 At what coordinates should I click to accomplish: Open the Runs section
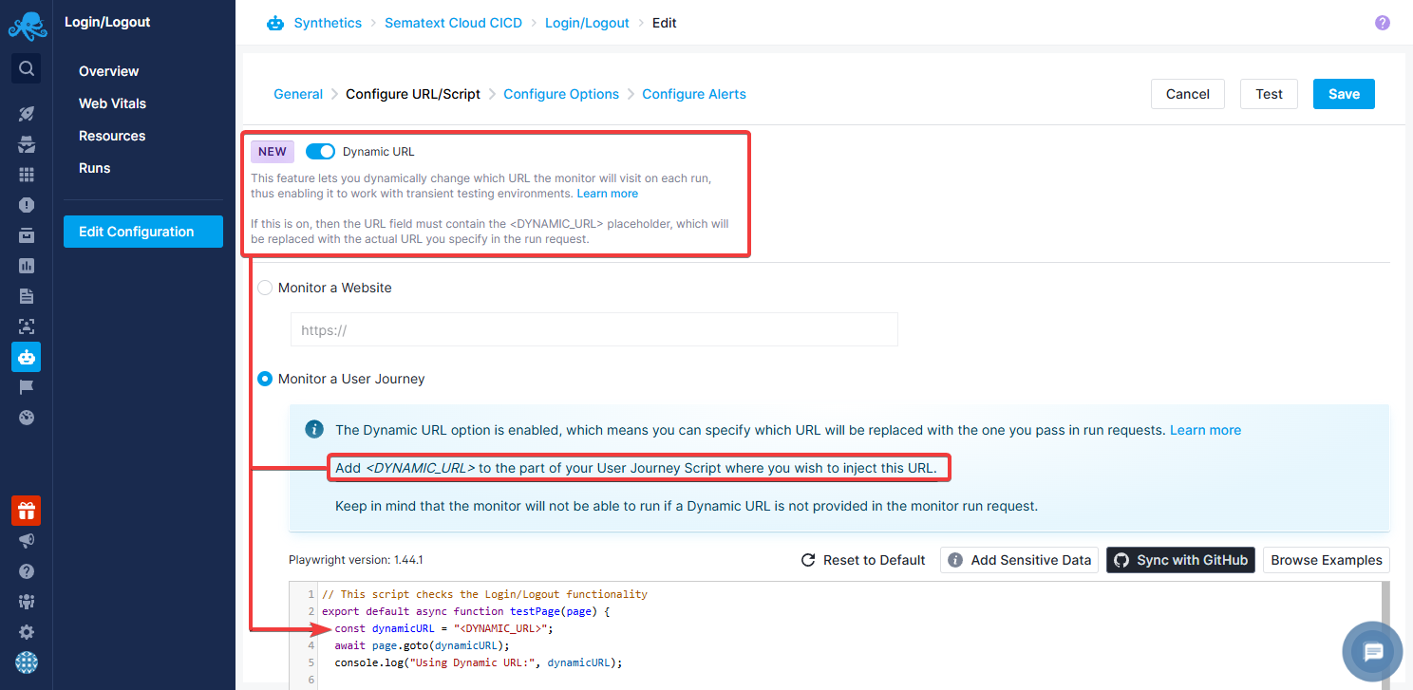coord(94,168)
